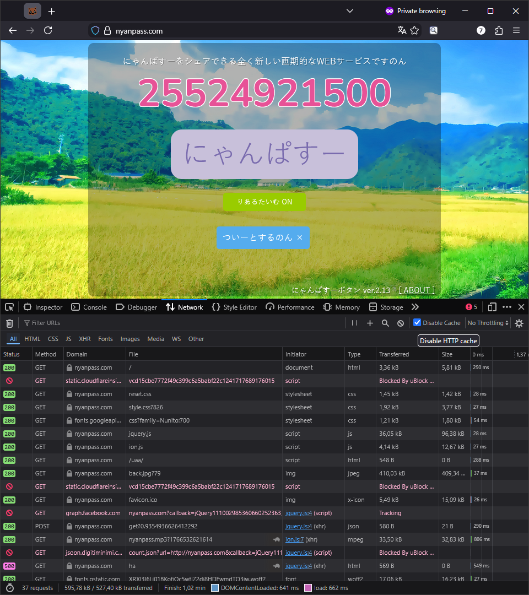Click the ついーとするのん tweet button
Image resolution: width=529 pixels, height=595 pixels.
(x=263, y=237)
